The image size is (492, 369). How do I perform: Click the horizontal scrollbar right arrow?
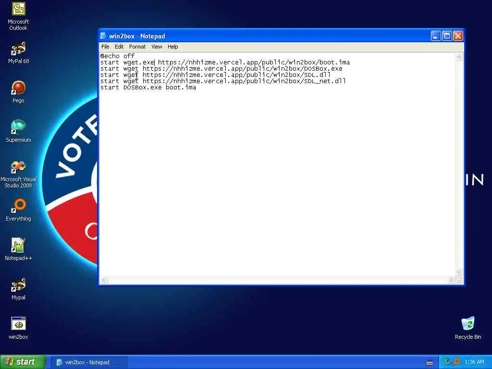[451, 280]
